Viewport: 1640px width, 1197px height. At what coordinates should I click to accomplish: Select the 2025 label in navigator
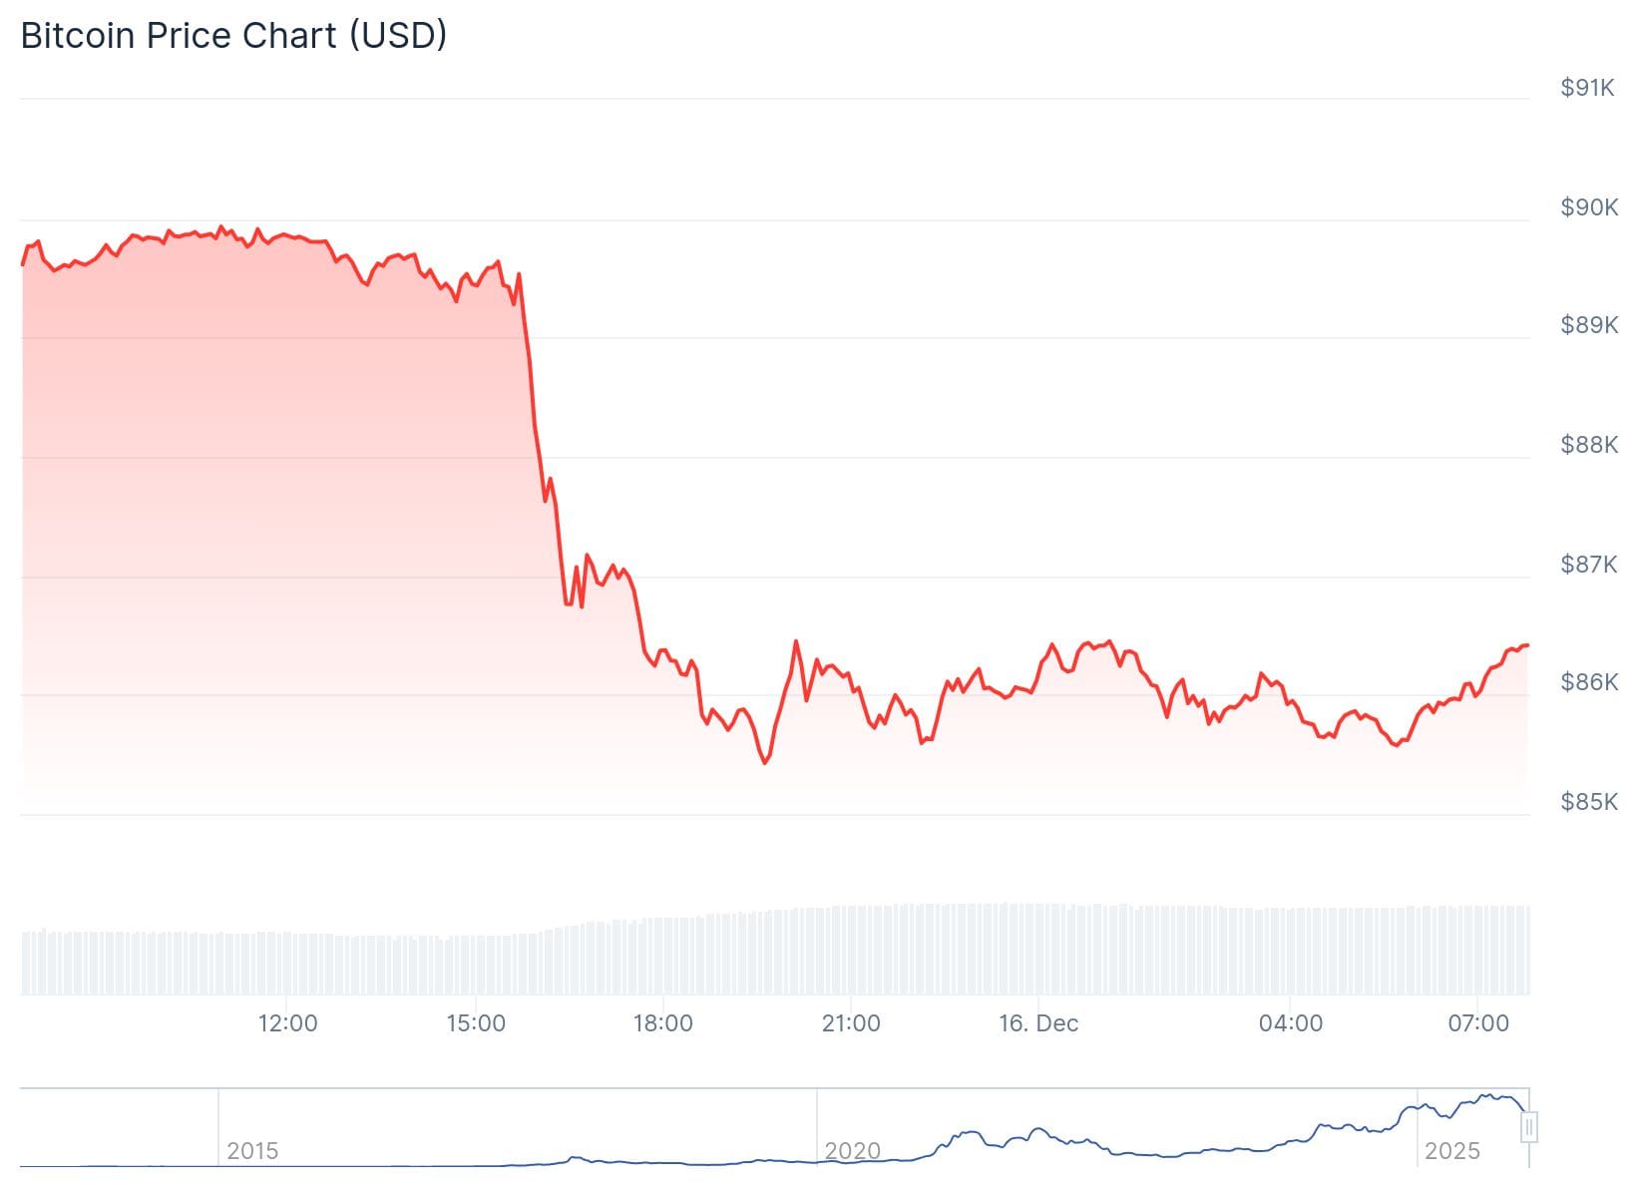1452,1151
